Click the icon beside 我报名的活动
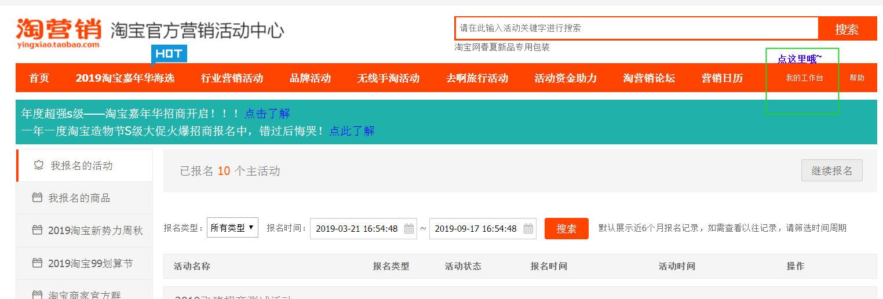 click(39, 166)
